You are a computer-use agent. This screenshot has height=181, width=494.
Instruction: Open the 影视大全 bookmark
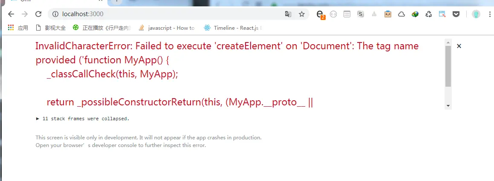point(51,28)
